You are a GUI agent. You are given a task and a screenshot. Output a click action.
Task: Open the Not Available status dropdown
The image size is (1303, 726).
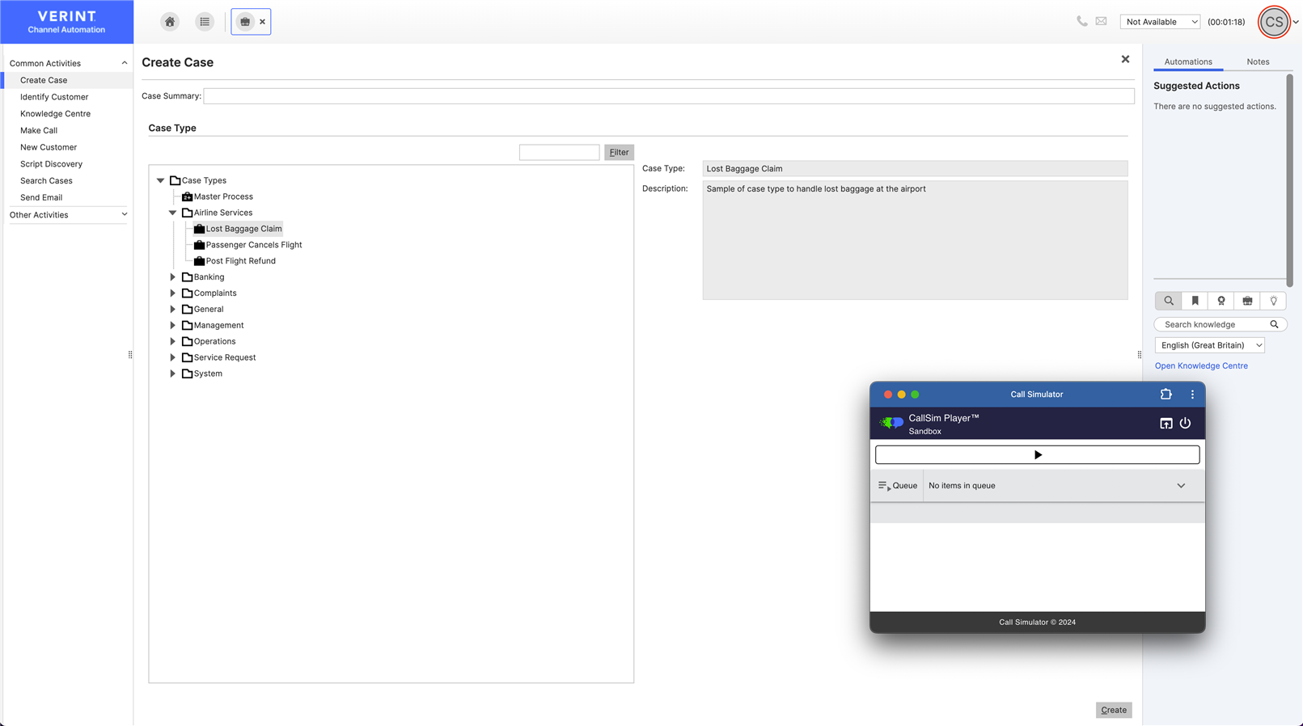point(1160,22)
